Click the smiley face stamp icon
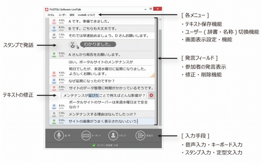 pos(72,45)
